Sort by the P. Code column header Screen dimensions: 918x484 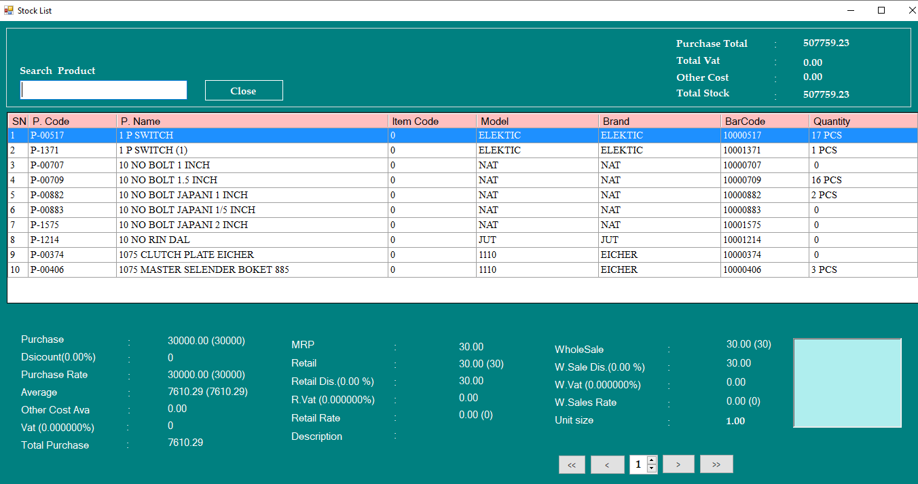coord(72,121)
